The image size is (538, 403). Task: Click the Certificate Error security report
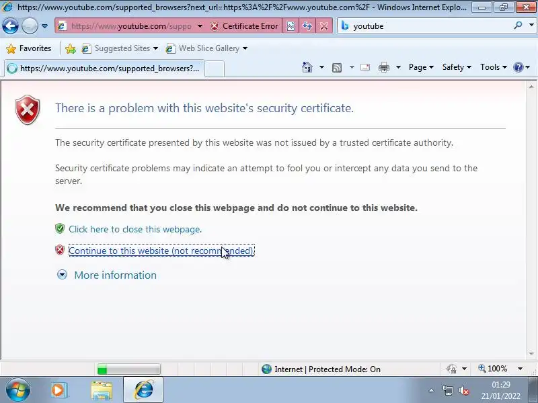pyautogui.click(x=244, y=26)
